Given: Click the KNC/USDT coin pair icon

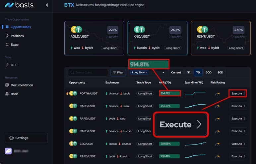Looking at the screenshot, I should [139, 29].
